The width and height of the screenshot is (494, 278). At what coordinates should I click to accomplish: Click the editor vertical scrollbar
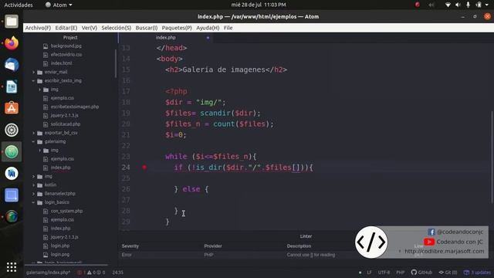point(492,158)
